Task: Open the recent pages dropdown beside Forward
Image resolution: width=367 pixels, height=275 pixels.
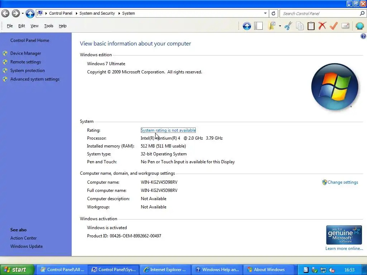Action: pyautogui.click(x=23, y=13)
